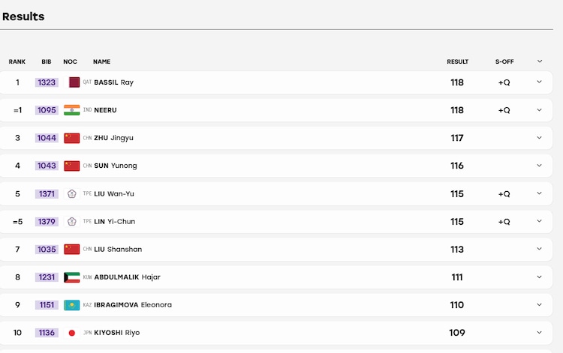Click the China flag beside ZHU Jingyu
The height and width of the screenshot is (353, 563).
tap(72, 138)
